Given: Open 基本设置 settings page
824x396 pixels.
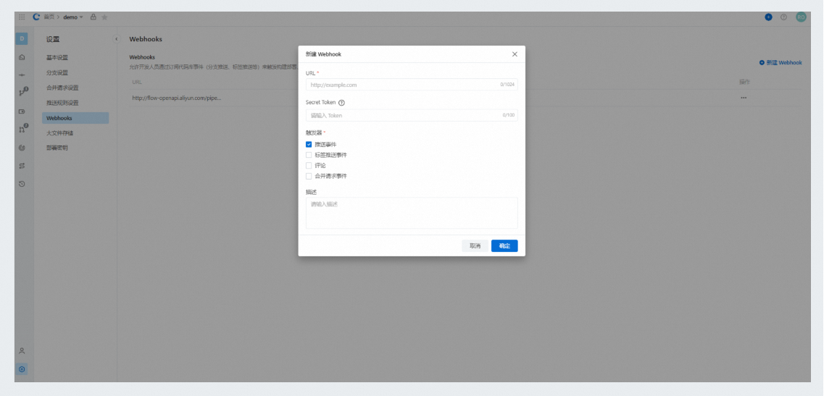Looking at the screenshot, I should coord(57,58).
